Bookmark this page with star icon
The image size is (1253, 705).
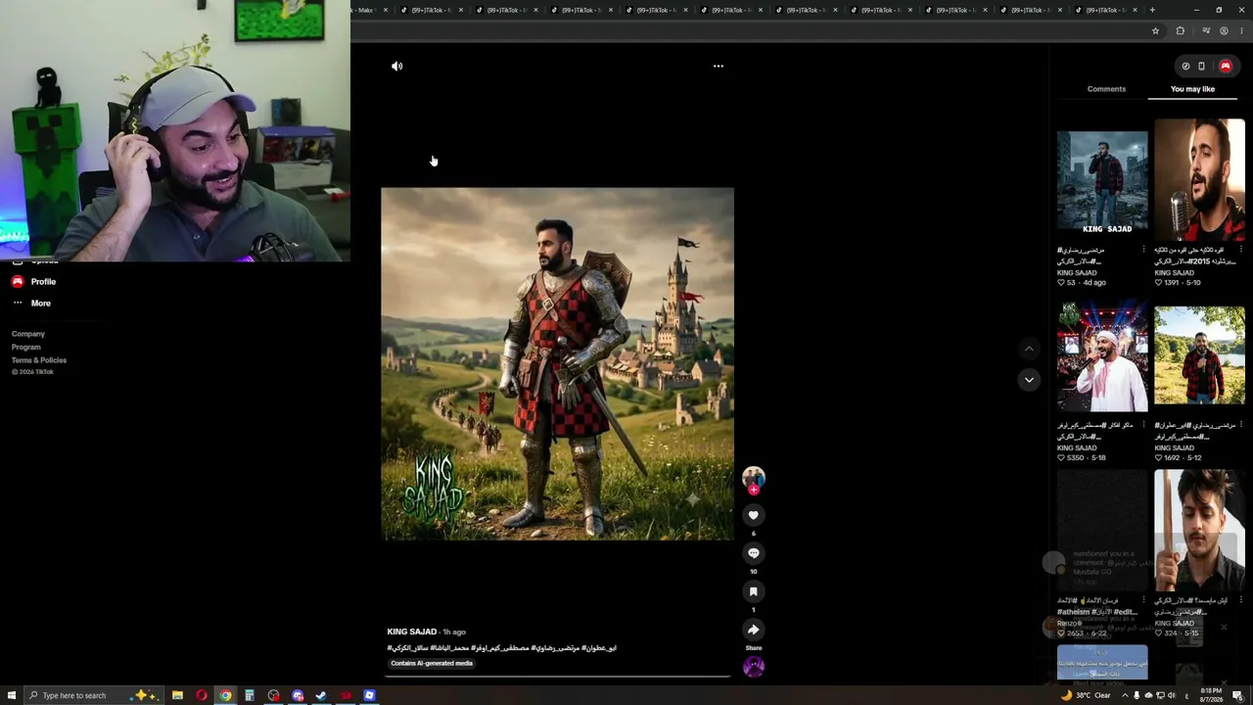tap(1155, 31)
